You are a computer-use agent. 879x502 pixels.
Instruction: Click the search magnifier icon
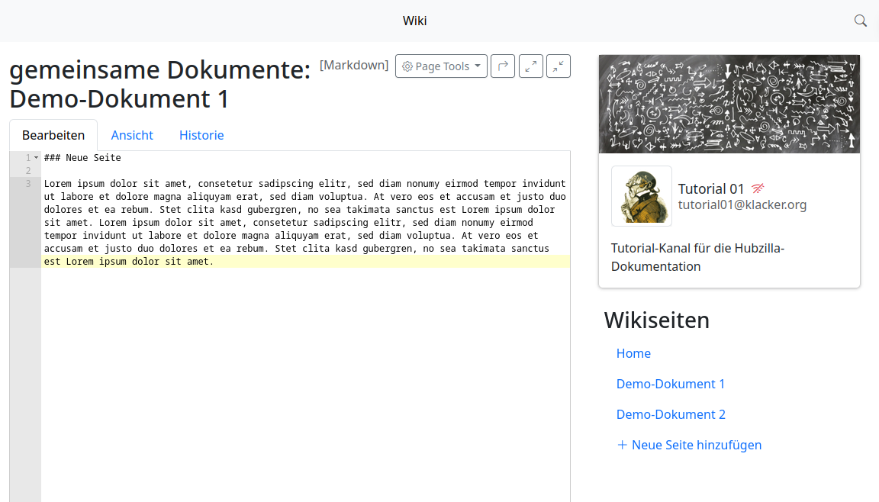[860, 21]
